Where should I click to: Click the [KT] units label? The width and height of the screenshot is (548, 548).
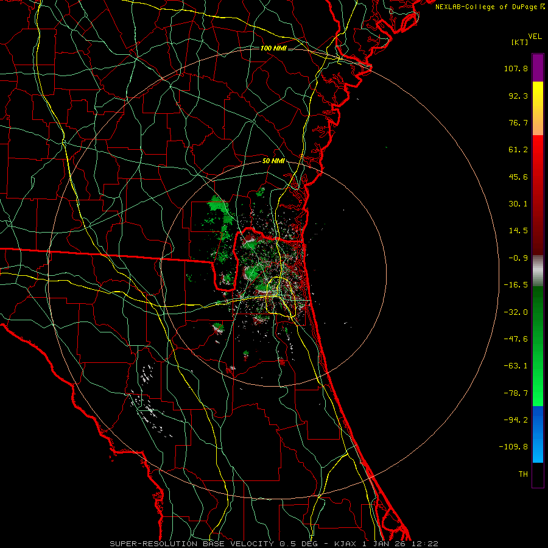coord(519,42)
